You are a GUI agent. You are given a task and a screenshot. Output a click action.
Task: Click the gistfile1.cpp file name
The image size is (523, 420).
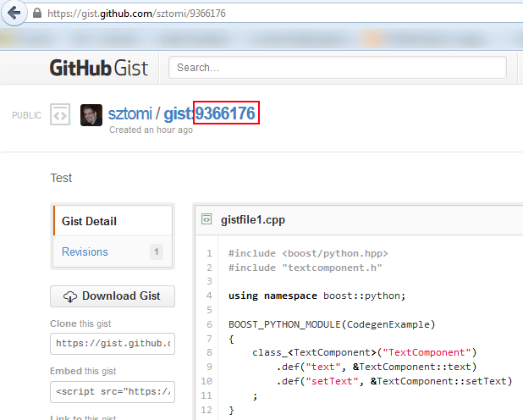pos(253,219)
